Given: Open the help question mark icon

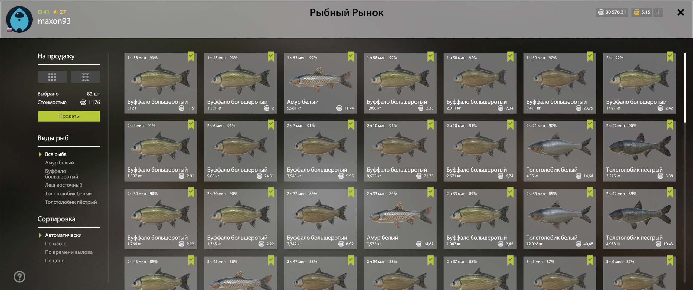Looking at the screenshot, I should click(19, 277).
